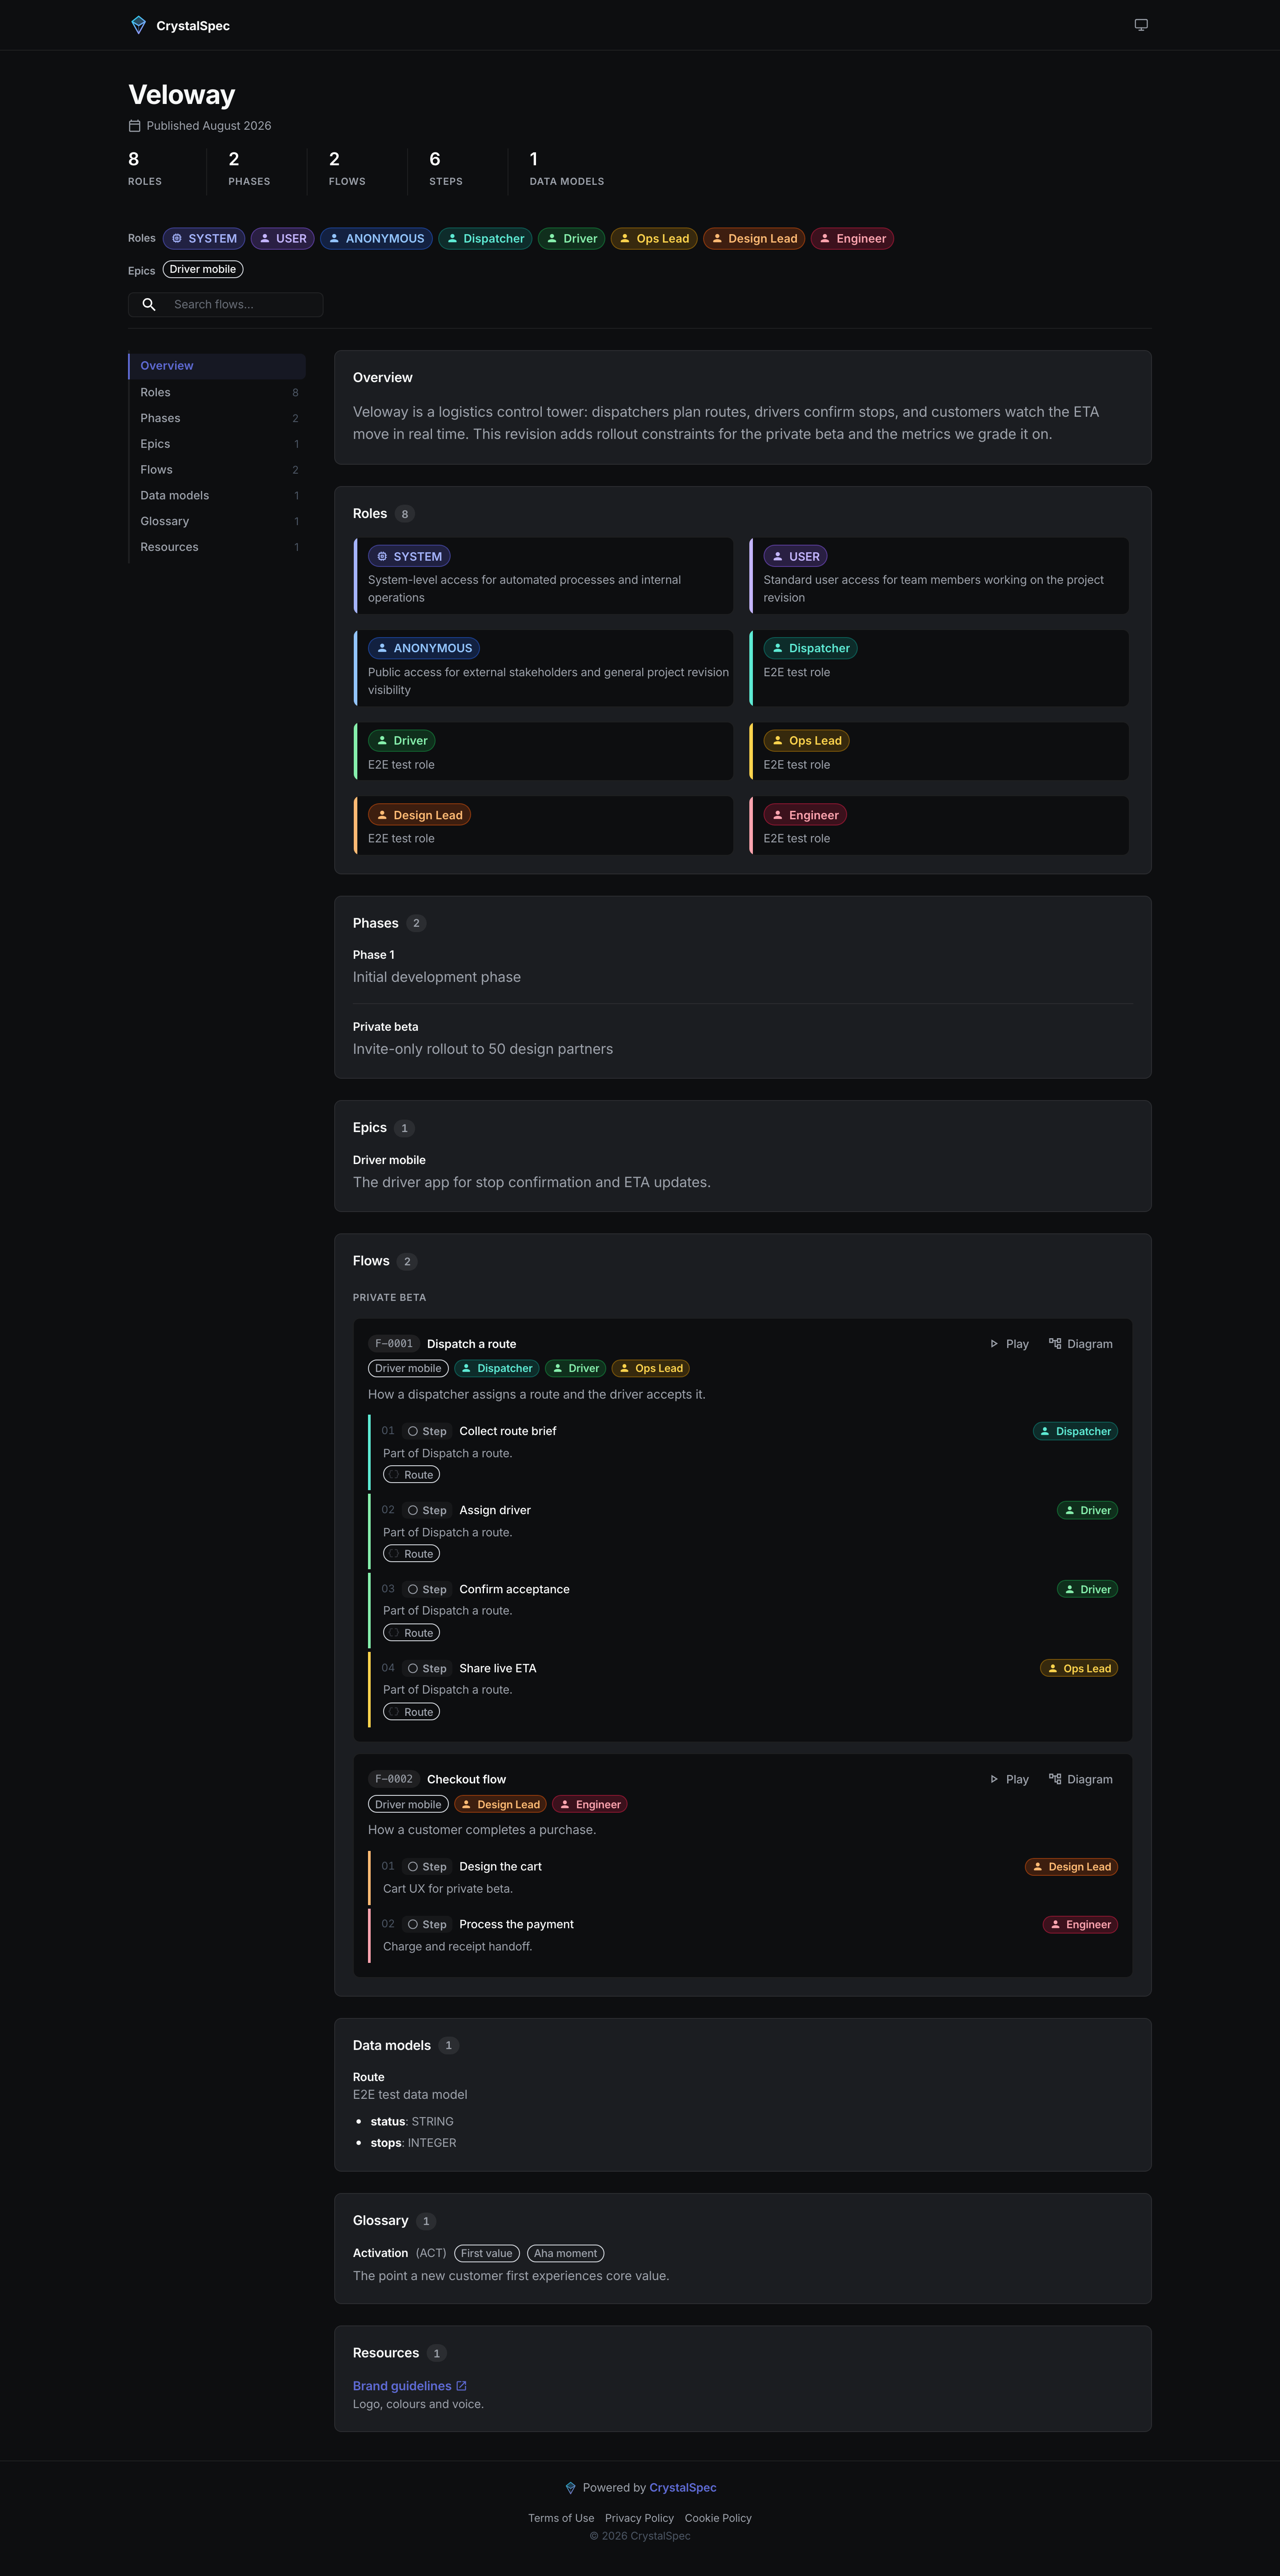Filter by the Dispatcher role chip in the header

485,239
